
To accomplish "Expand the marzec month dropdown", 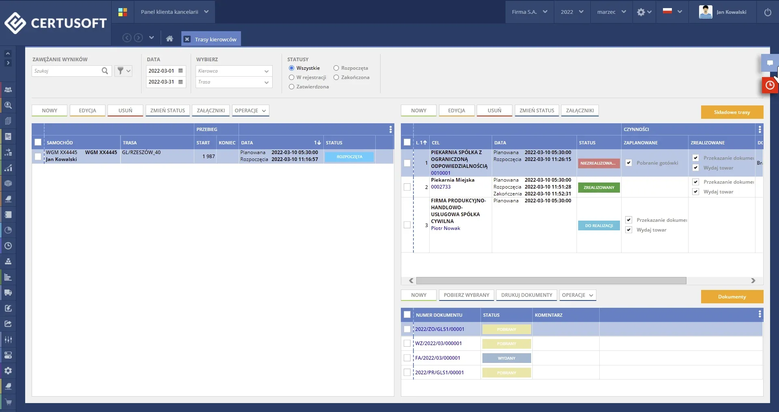I will (x=611, y=12).
